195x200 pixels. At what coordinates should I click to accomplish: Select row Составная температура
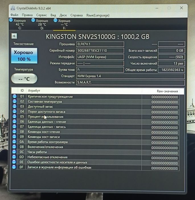point(96,102)
